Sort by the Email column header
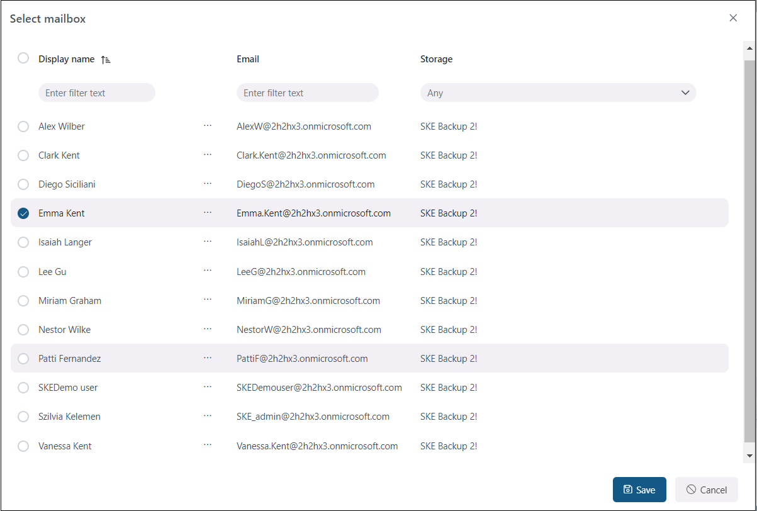This screenshot has height=511, width=757. click(248, 59)
